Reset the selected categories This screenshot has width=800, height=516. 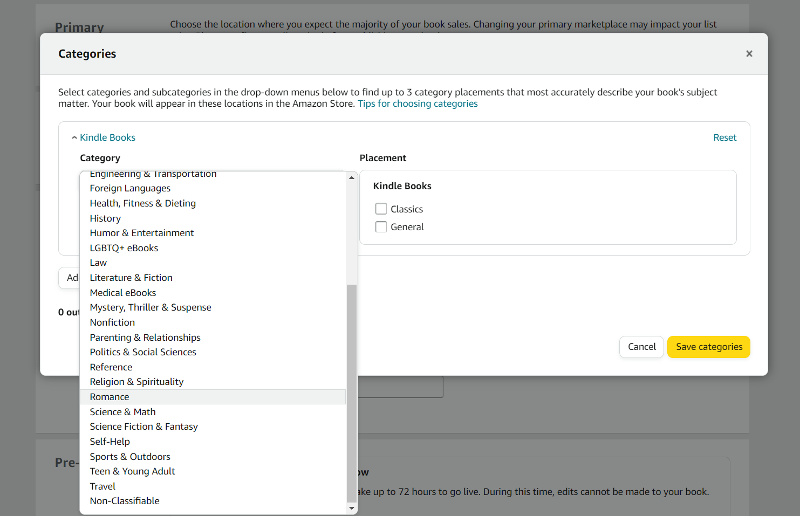click(x=724, y=137)
